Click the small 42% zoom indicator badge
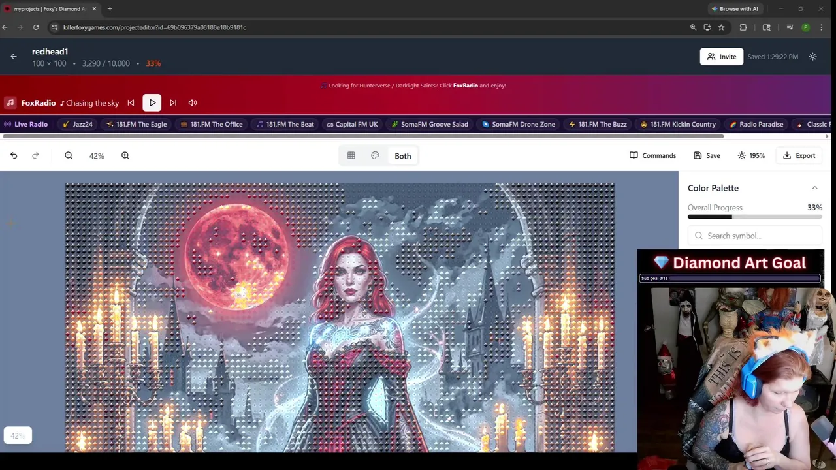 click(18, 435)
